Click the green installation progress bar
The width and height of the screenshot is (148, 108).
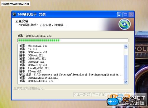click(73, 40)
